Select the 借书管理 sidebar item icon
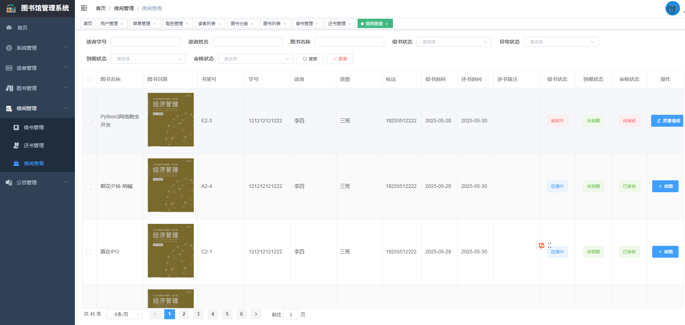 click(16, 127)
